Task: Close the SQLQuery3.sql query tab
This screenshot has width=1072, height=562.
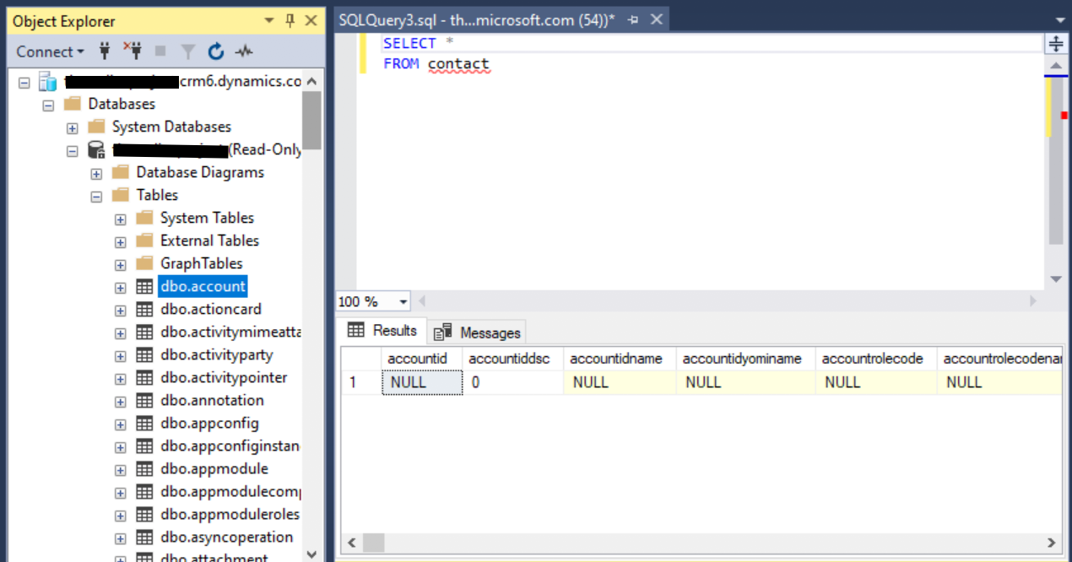Action: [657, 19]
